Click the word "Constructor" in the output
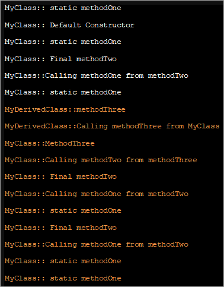224x287 pixels. (x=110, y=25)
